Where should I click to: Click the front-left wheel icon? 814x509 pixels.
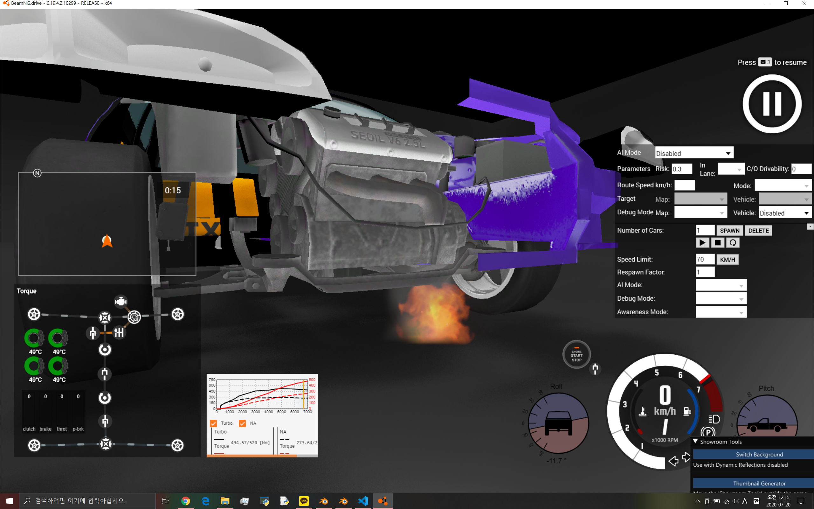pos(34,314)
